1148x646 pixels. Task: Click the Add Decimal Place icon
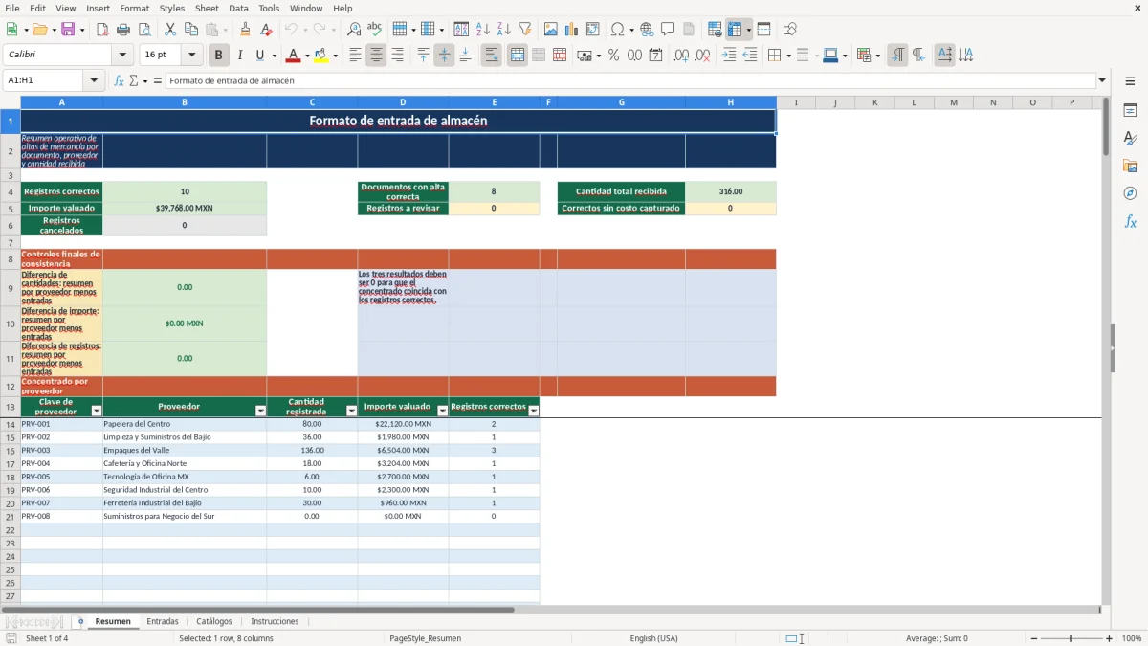pos(681,56)
